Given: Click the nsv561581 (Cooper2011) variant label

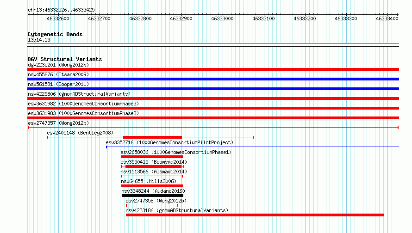Looking at the screenshot, I should [58, 84].
